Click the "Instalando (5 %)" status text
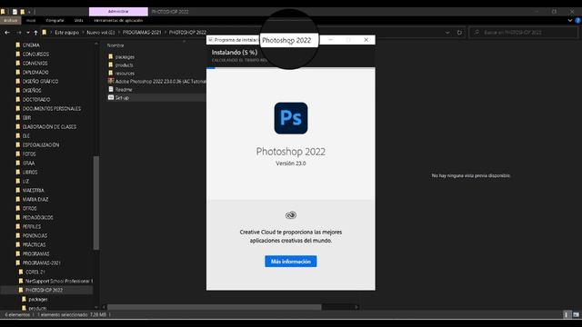Image resolution: width=582 pixels, height=327 pixels. tap(235, 53)
